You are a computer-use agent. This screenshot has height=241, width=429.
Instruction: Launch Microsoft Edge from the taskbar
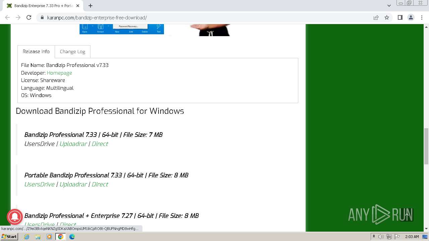72,237
